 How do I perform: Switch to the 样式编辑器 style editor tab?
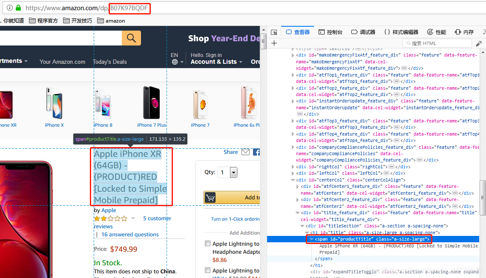point(401,32)
